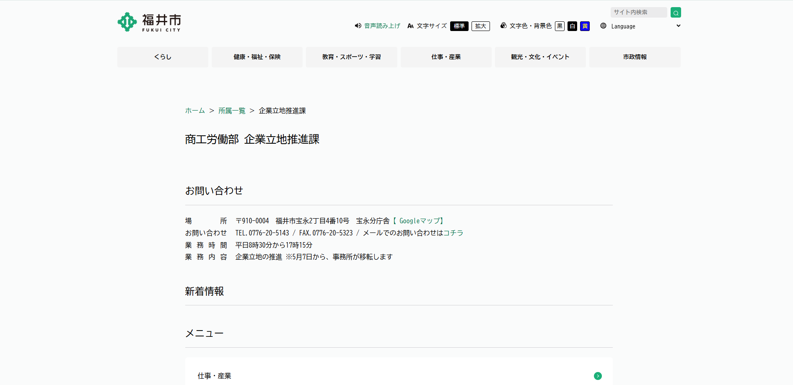This screenshot has height=385, width=793.
Task: Click the 音声読み上げ link
Action: tap(382, 26)
